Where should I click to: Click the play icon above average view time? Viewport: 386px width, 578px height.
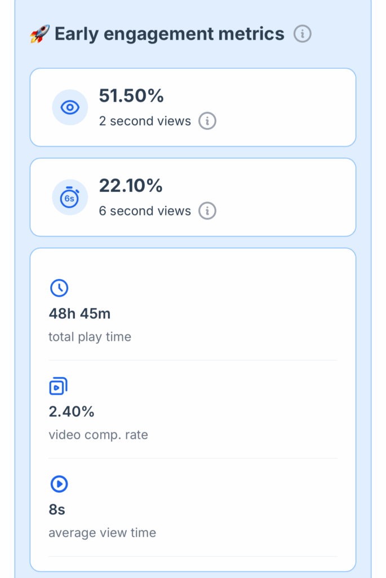[59, 484]
